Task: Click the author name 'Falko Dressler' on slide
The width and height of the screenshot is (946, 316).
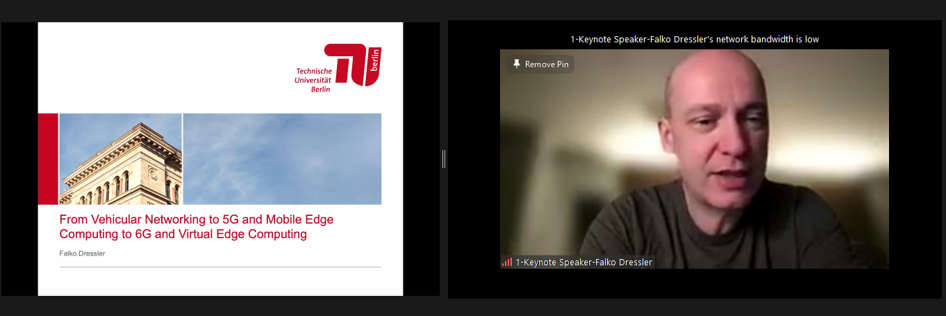Action: tap(82, 253)
